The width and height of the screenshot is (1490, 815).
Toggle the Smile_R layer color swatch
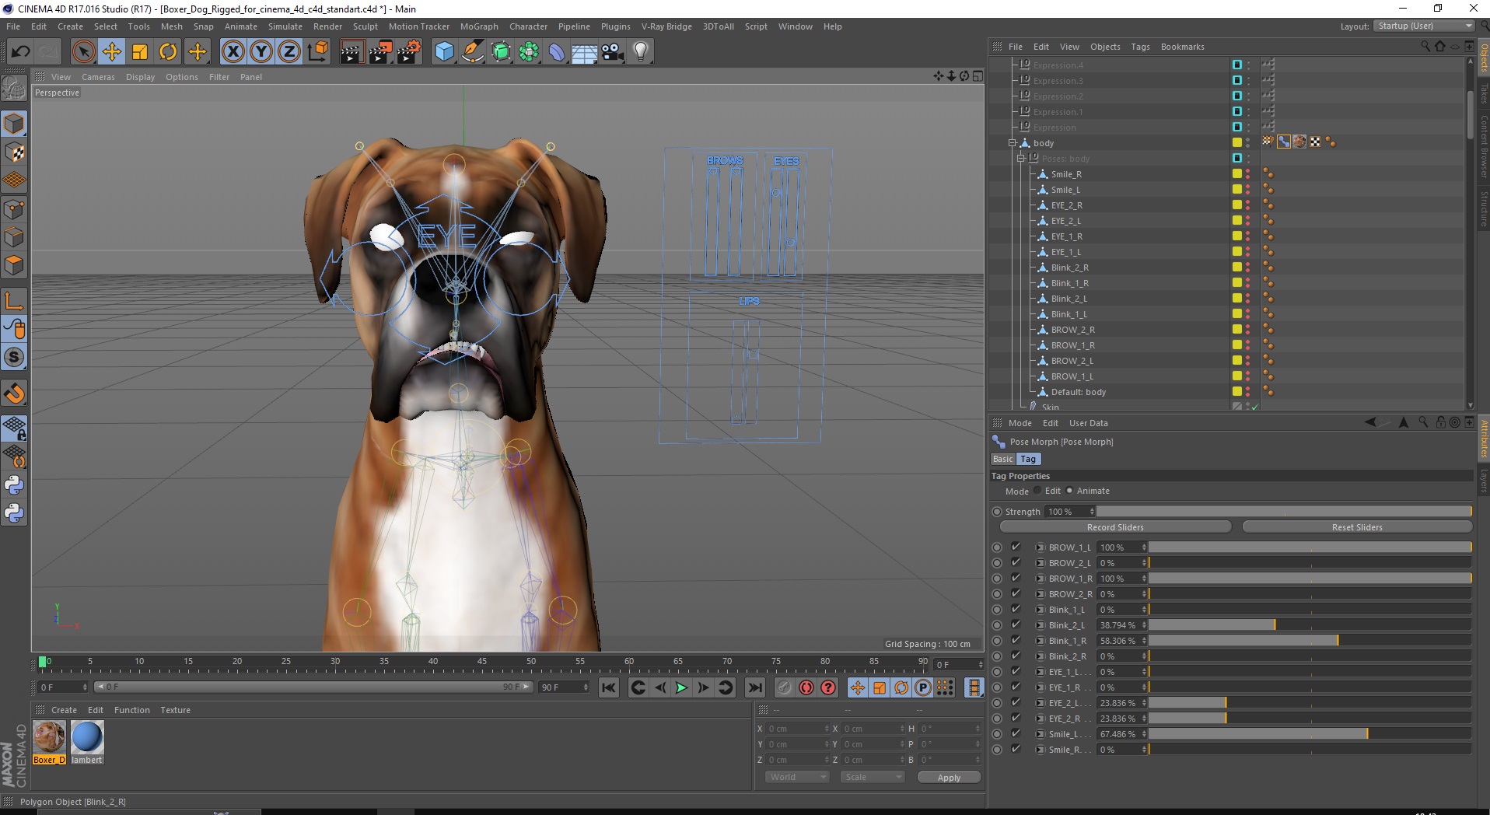[1236, 173]
